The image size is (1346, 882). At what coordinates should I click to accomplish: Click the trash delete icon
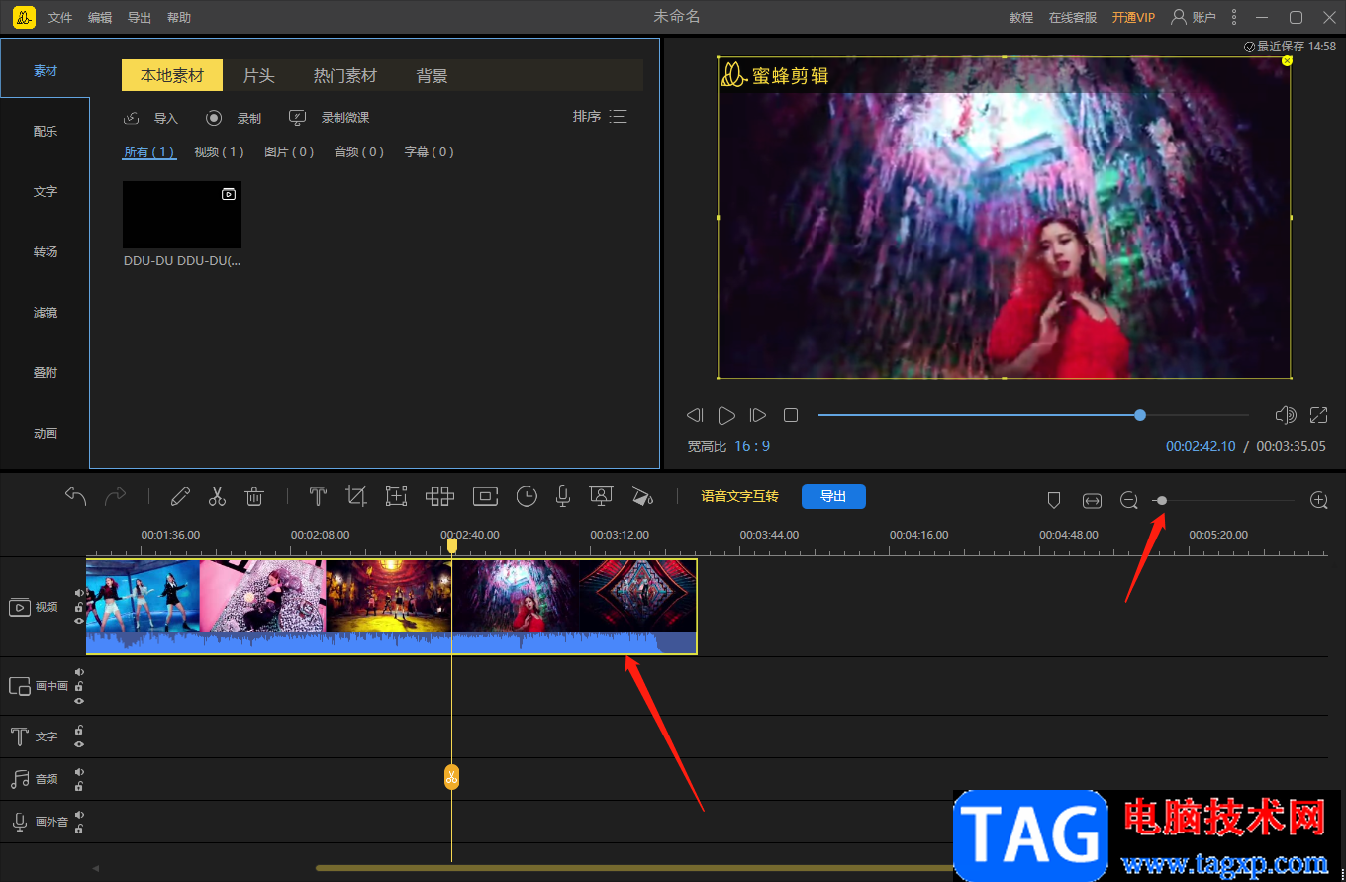[254, 497]
